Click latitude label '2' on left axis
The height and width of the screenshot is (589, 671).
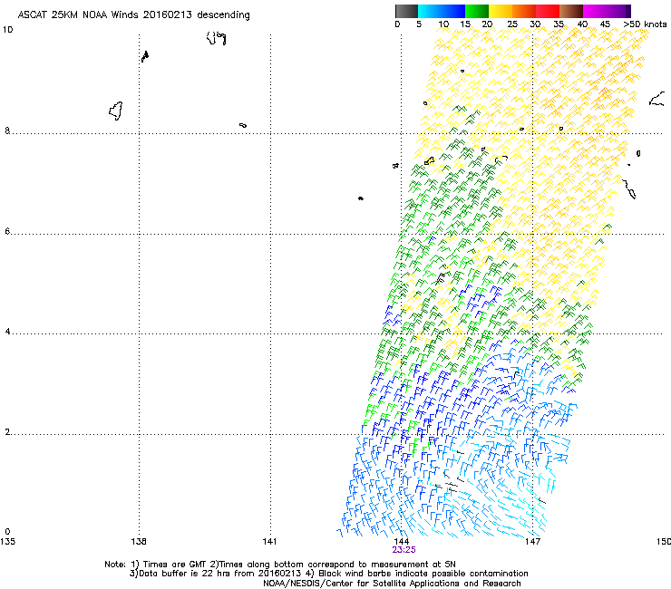click(x=7, y=431)
